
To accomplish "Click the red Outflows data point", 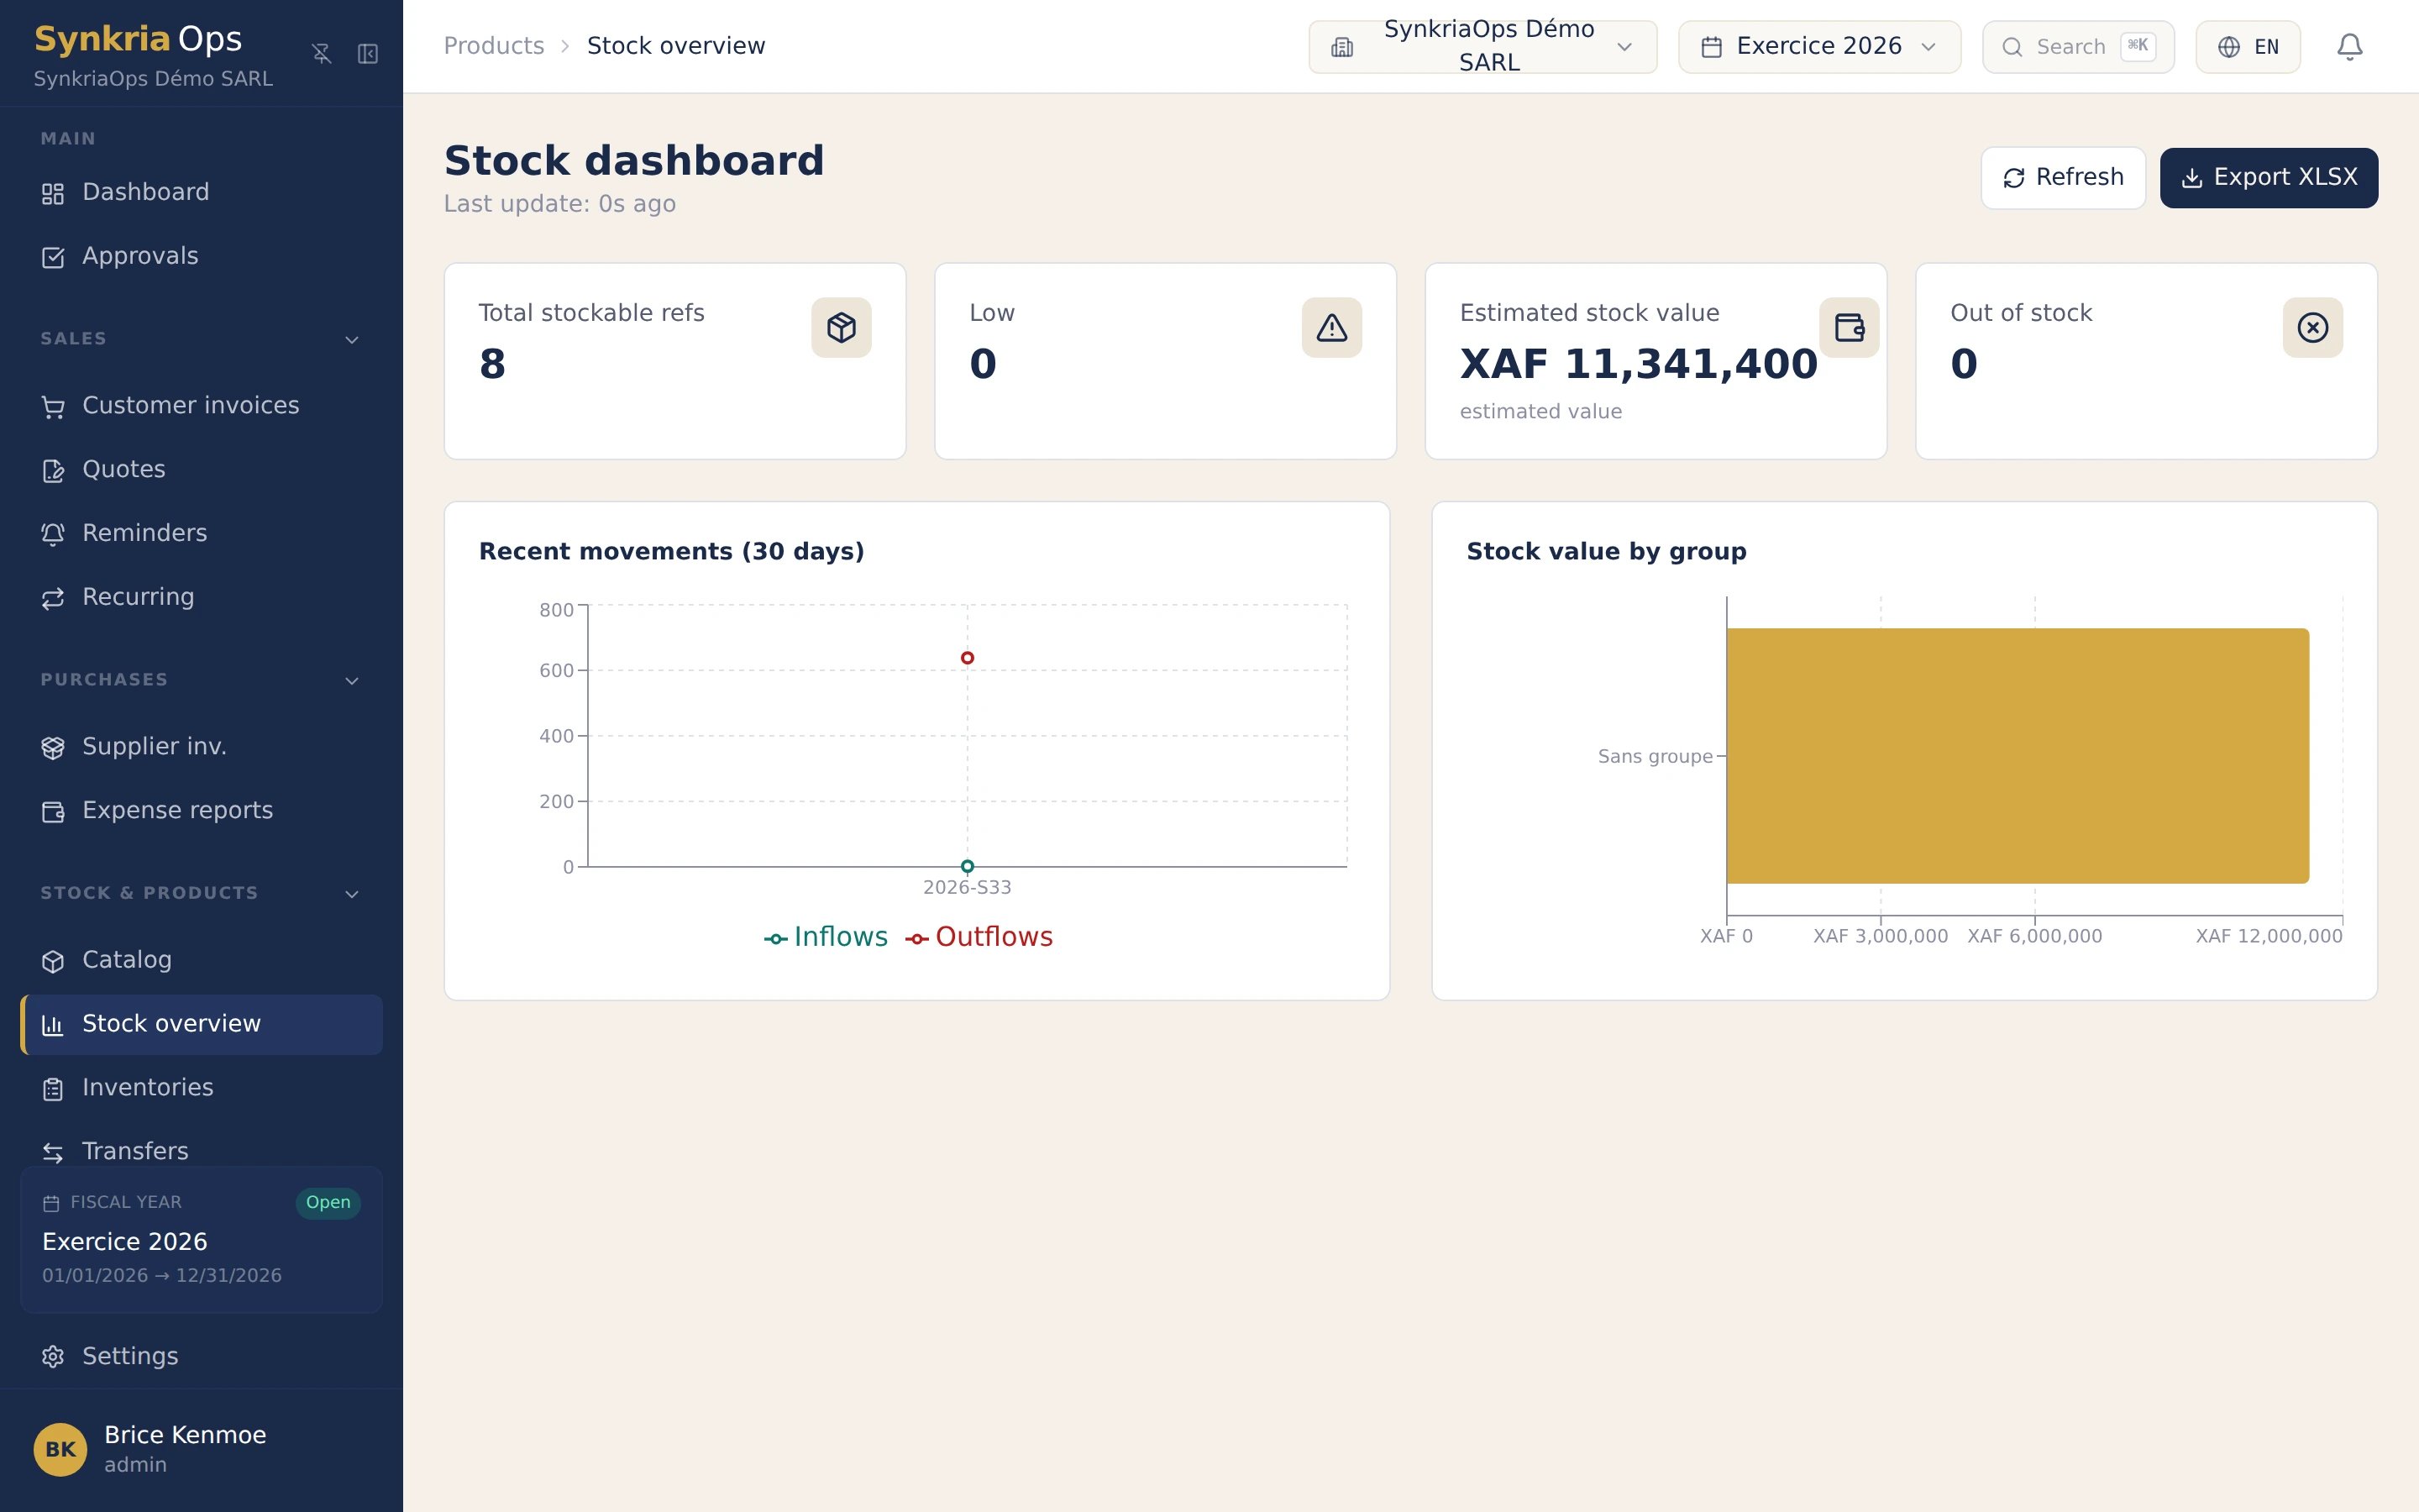I will pyautogui.click(x=967, y=658).
